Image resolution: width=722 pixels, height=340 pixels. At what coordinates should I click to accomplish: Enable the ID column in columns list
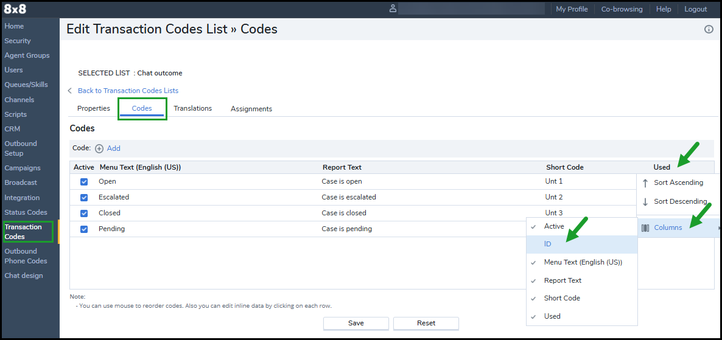coord(548,245)
